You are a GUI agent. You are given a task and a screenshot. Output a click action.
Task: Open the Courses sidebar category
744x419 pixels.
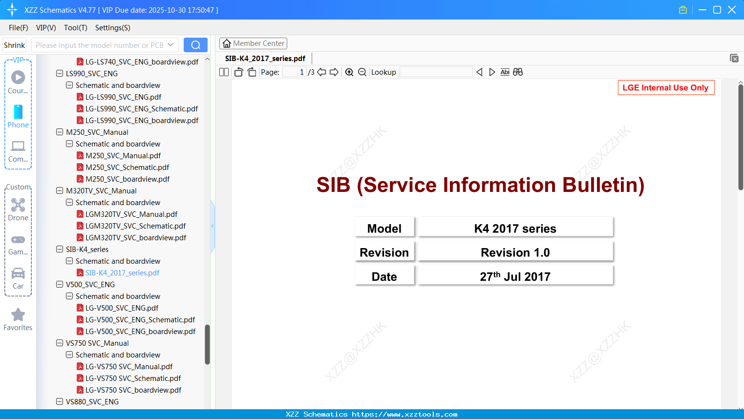[x=18, y=82]
